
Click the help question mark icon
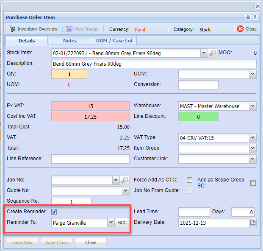pyautogui.click(x=255, y=17)
